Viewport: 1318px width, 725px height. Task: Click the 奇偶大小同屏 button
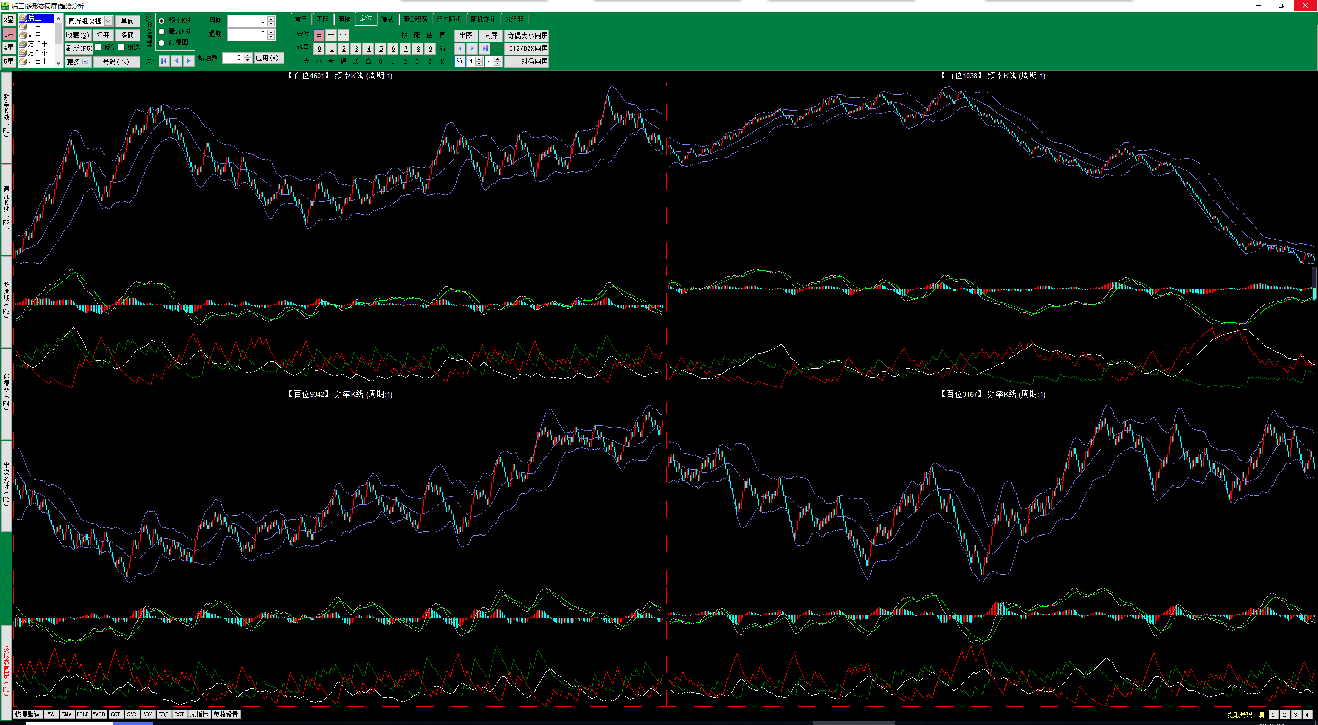coord(527,36)
